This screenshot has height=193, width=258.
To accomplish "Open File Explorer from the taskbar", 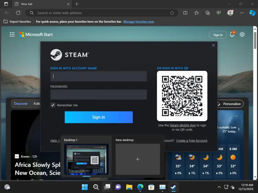I will [x=129, y=187].
